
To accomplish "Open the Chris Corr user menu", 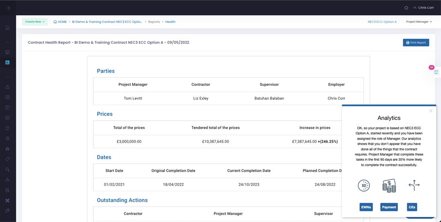I will pyautogui.click(x=423, y=7).
